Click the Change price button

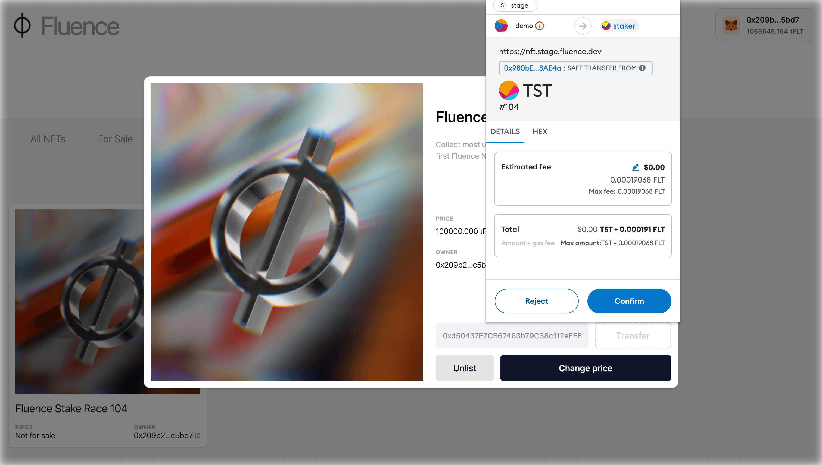point(585,367)
